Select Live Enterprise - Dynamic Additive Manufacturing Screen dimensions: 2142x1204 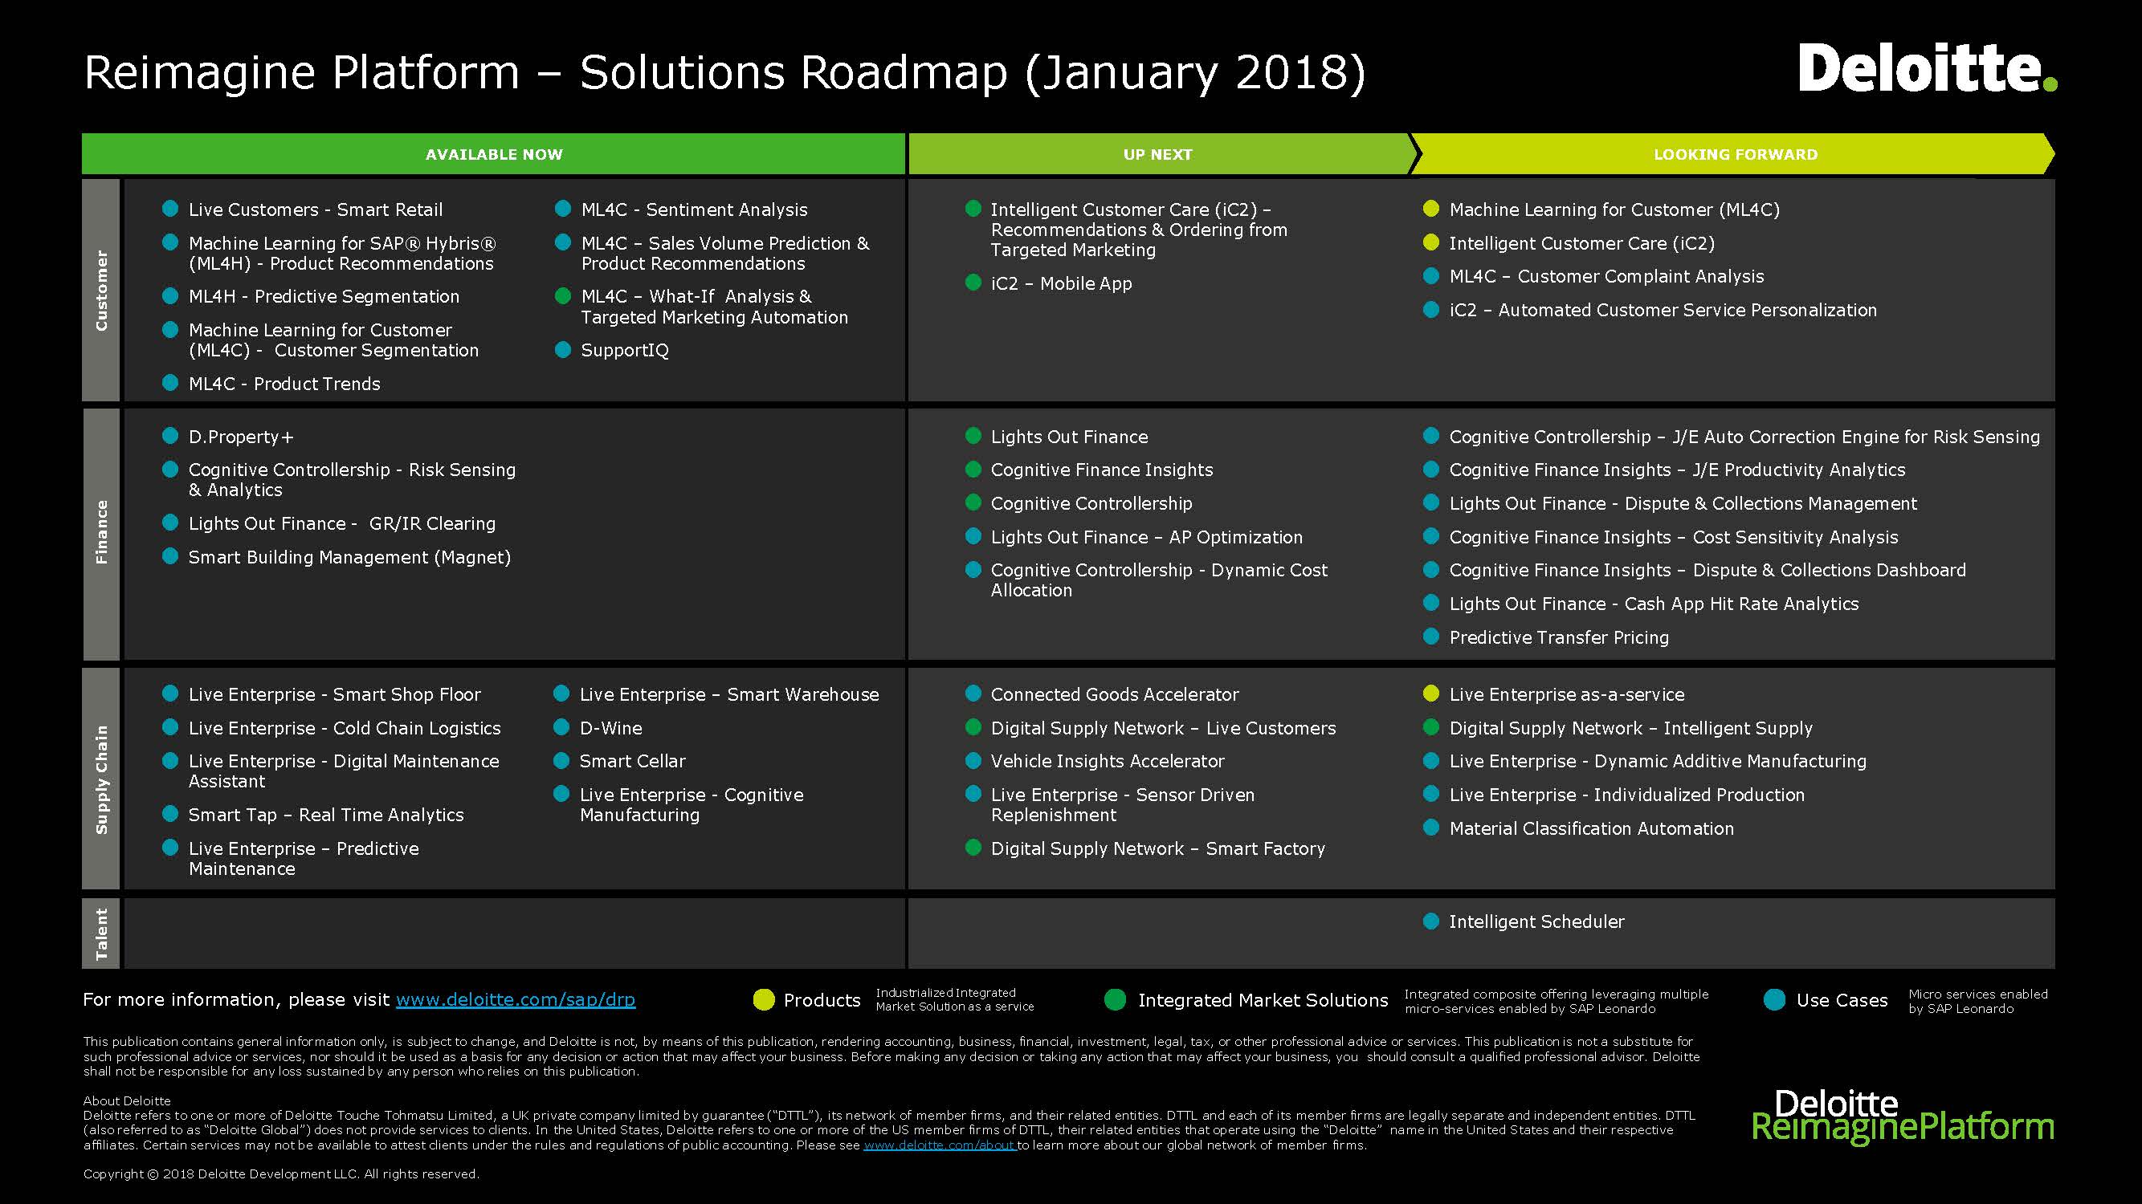coord(1658,761)
